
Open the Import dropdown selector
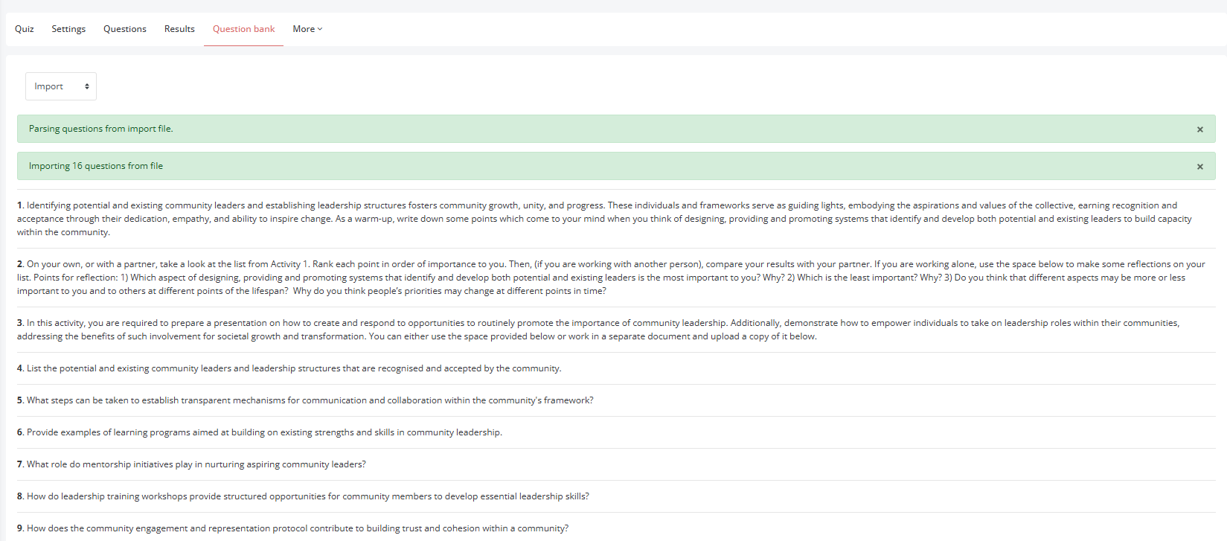coord(61,86)
